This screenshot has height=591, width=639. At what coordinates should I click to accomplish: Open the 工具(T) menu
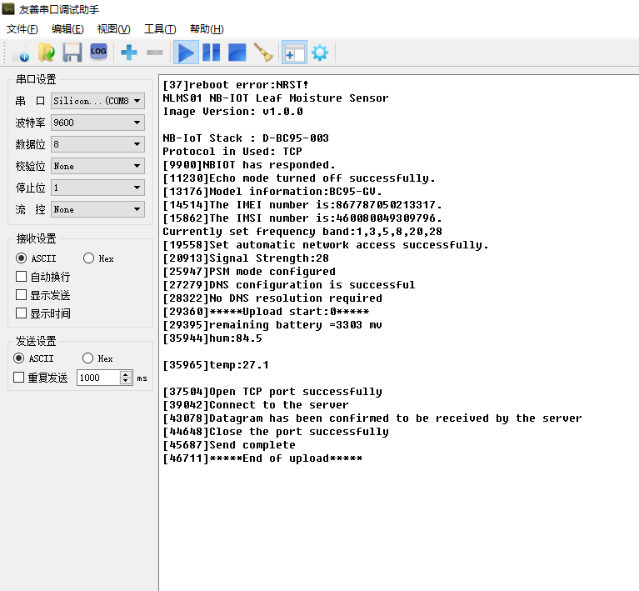point(160,29)
